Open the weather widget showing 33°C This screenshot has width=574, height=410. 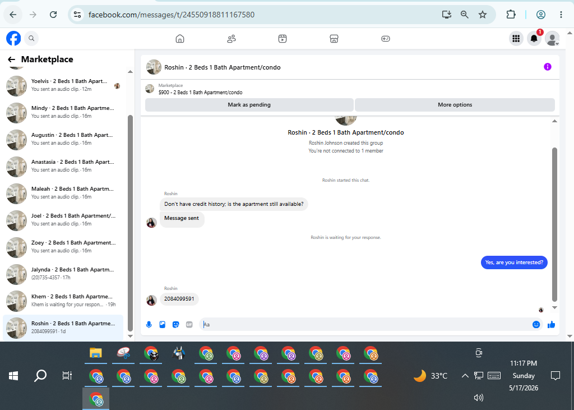coord(430,376)
